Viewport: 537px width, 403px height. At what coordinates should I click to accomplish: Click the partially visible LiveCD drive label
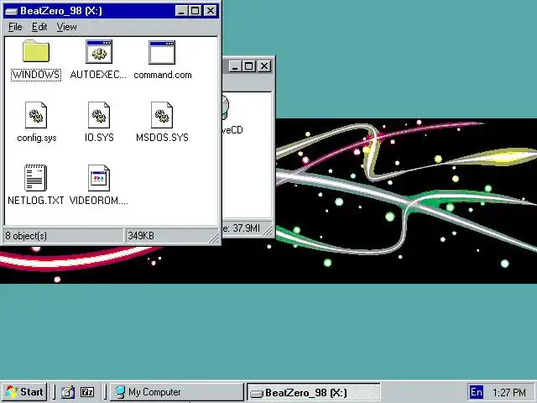pos(233,130)
